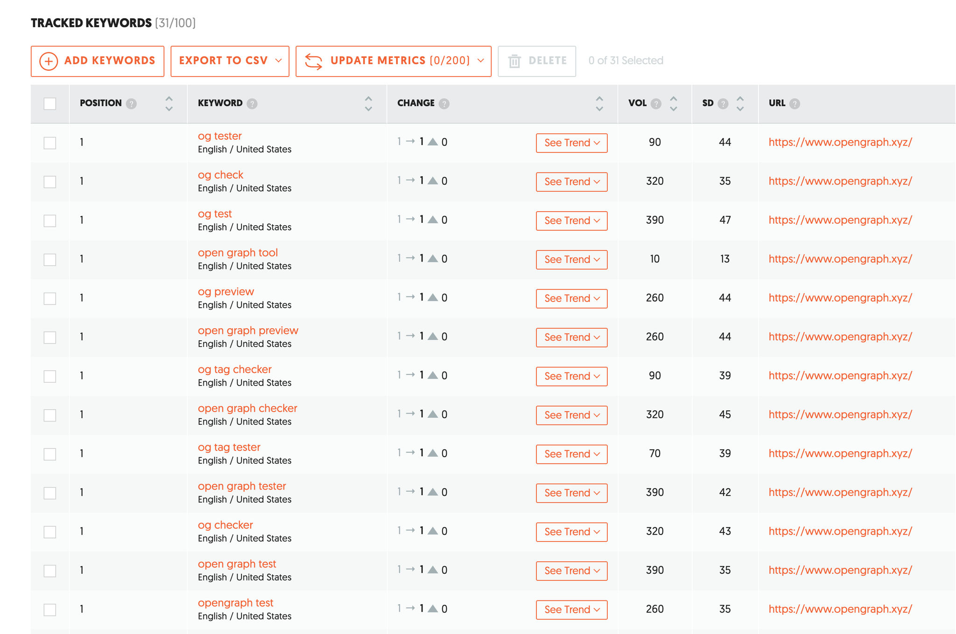The height and width of the screenshot is (634, 956).
Task: Open the open graph preview keyword link
Action: click(x=248, y=331)
